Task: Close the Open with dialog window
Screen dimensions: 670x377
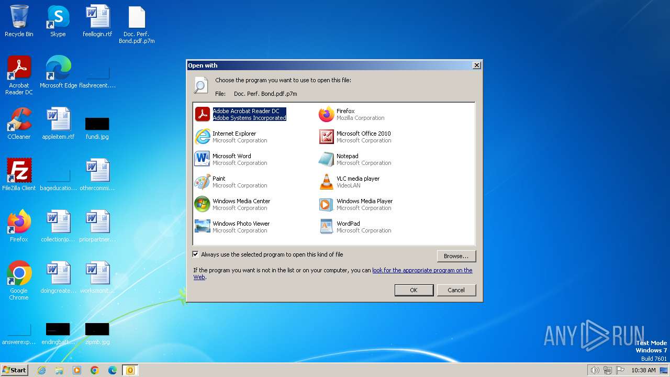Action: point(476,65)
